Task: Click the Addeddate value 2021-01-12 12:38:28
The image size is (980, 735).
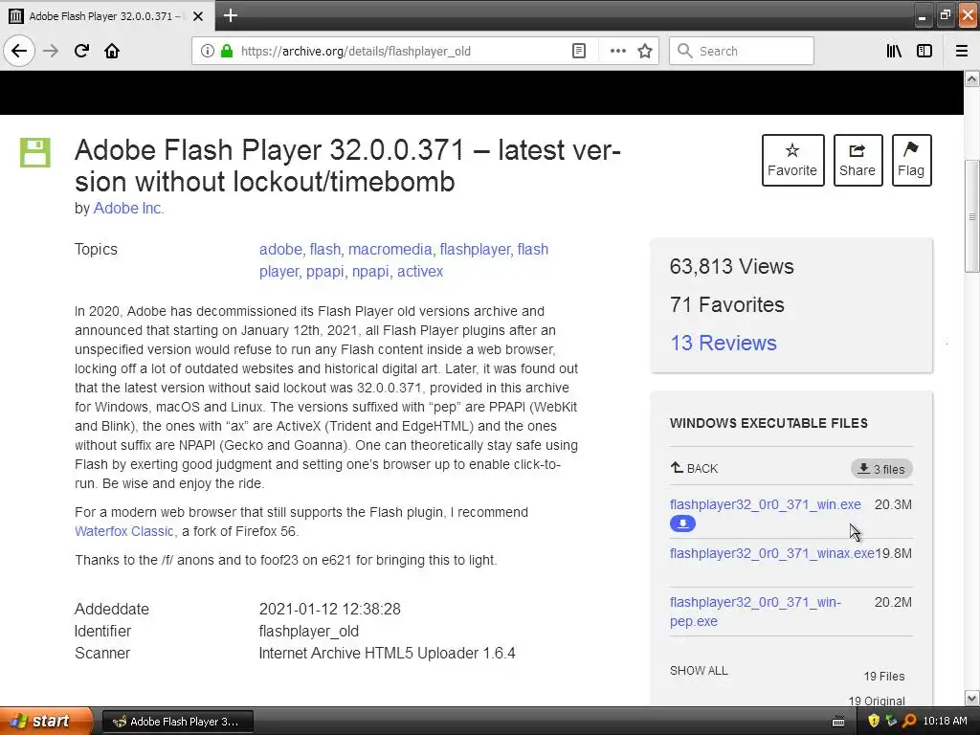Action: [x=329, y=609]
